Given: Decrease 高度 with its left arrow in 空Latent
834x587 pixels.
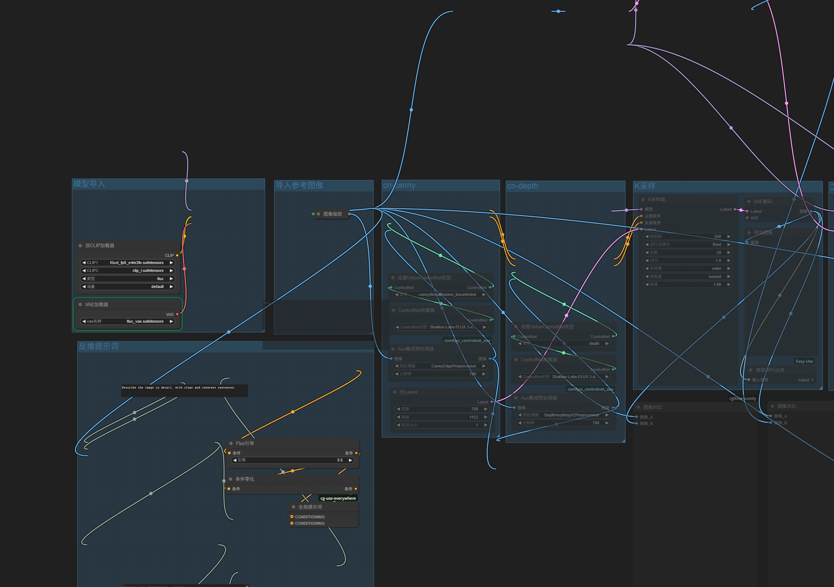Looking at the screenshot, I should pos(398,417).
